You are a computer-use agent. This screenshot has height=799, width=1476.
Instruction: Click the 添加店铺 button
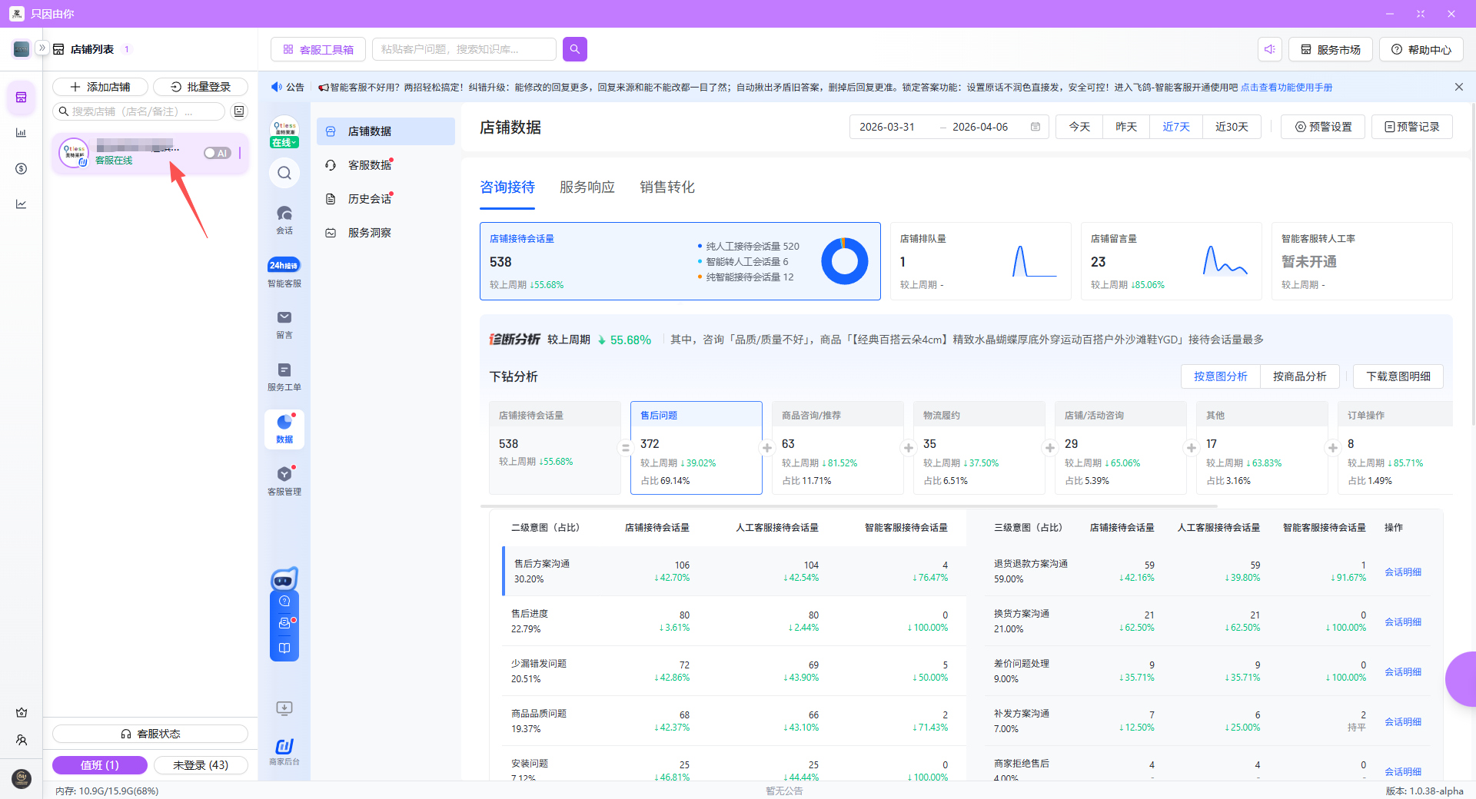pyautogui.click(x=100, y=87)
